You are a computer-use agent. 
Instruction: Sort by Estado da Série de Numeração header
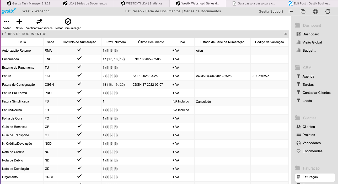click(222, 42)
